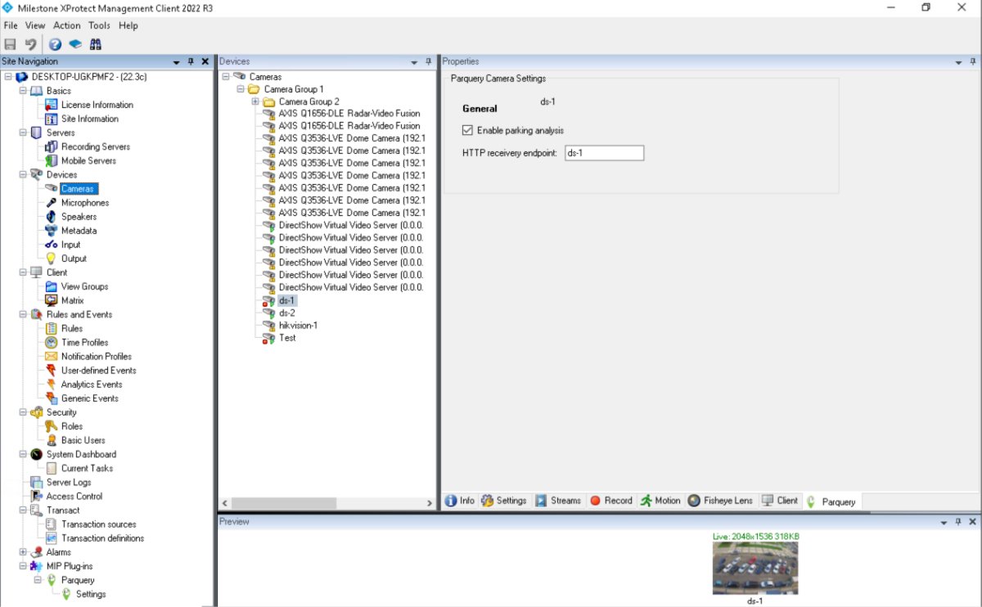Click the binoculars search icon
This screenshot has width=982, height=607.
pos(96,44)
